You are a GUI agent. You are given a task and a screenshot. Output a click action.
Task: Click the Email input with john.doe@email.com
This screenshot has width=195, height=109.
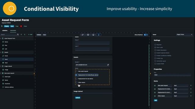(92, 65)
